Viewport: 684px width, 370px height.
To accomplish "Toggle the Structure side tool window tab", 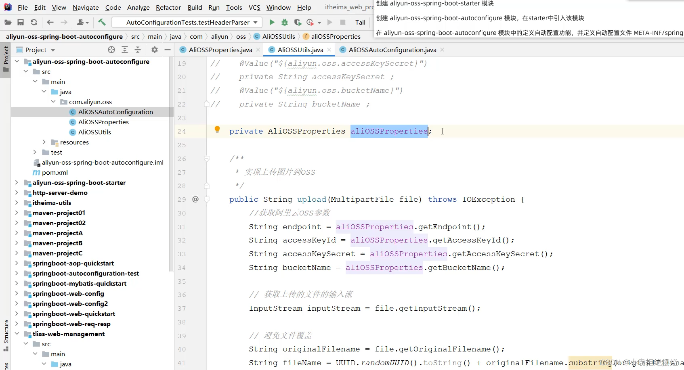I will point(6,335).
